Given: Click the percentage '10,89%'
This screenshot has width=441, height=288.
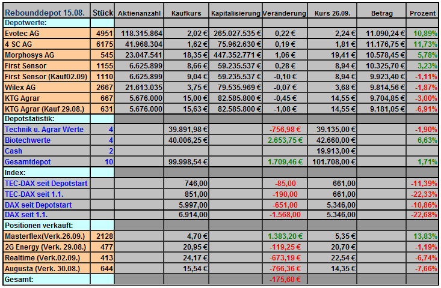Looking at the screenshot, I should pyautogui.click(x=425, y=34).
